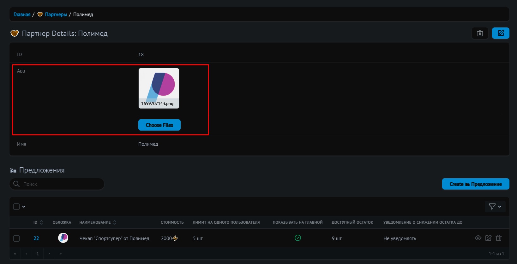Go to Главная breadcrumb link
Viewport: 517px width, 264px height.
click(22, 15)
